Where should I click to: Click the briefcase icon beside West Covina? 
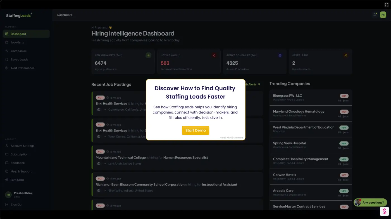[x=99, y=137]
